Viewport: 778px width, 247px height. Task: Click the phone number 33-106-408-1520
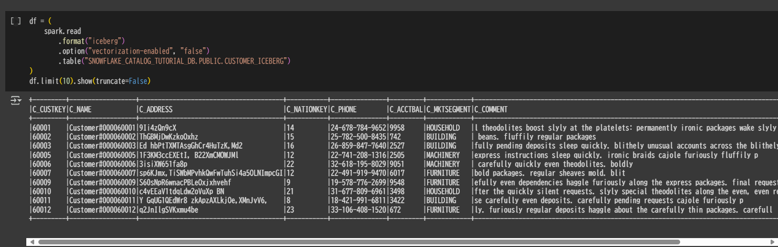point(358,210)
